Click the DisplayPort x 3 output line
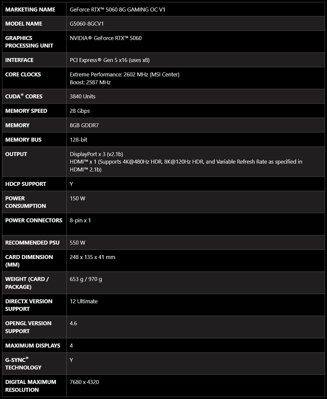The height and width of the screenshot is (399, 327). click(x=96, y=154)
